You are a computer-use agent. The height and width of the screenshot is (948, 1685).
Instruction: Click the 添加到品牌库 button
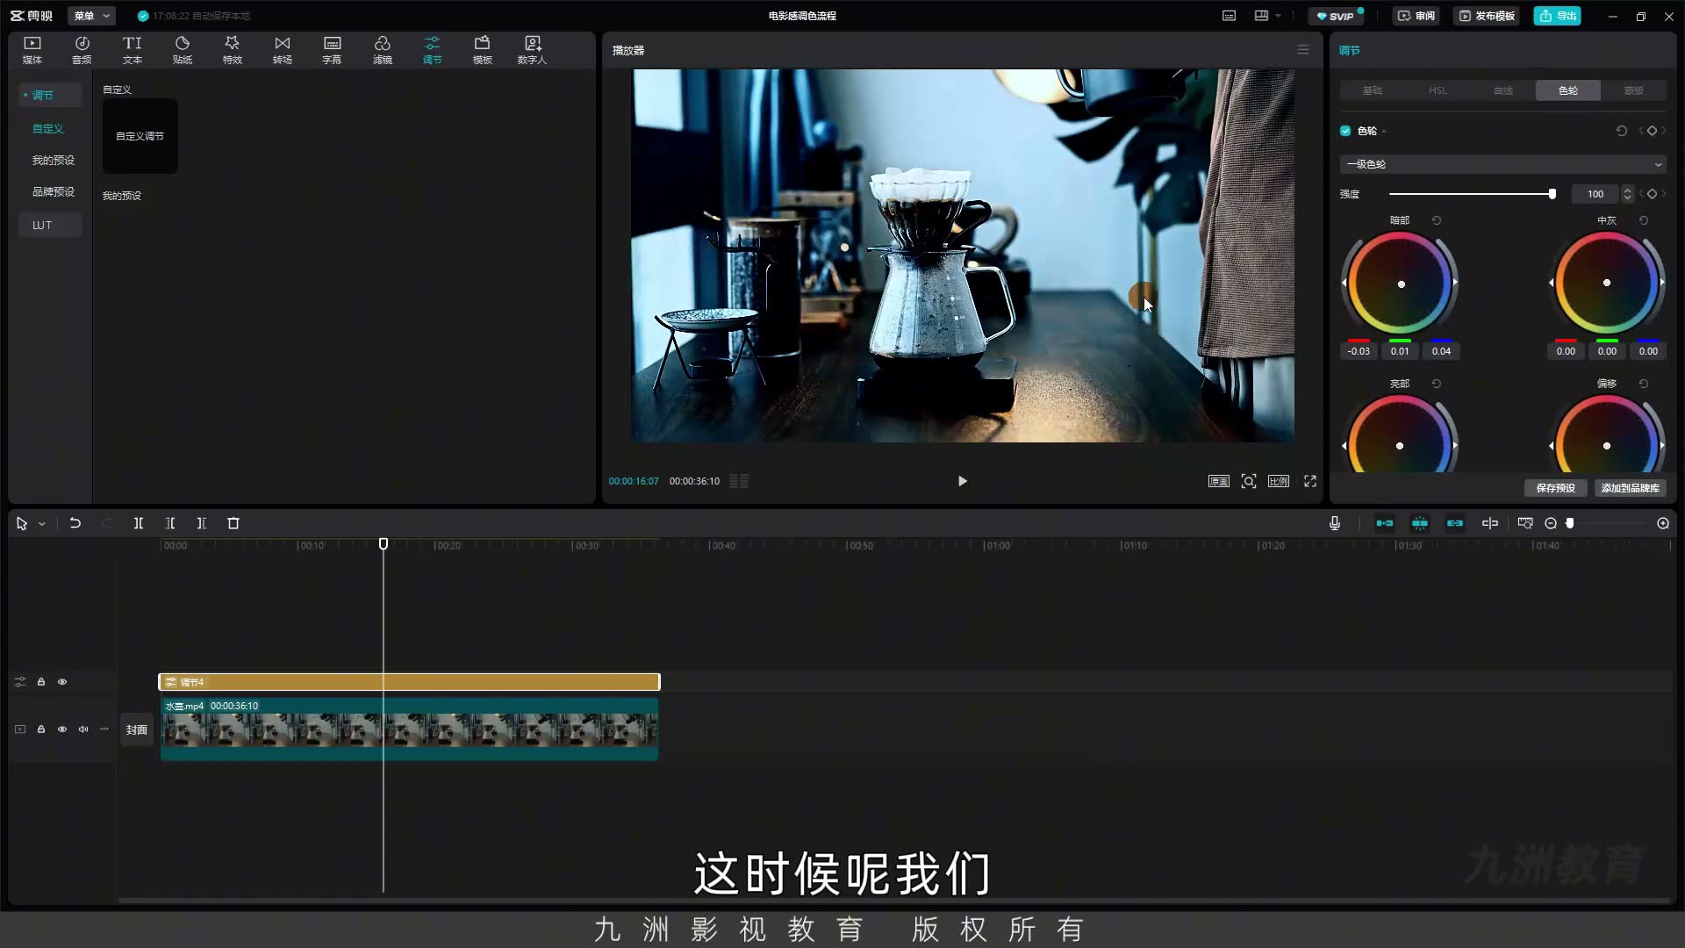click(1630, 488)
